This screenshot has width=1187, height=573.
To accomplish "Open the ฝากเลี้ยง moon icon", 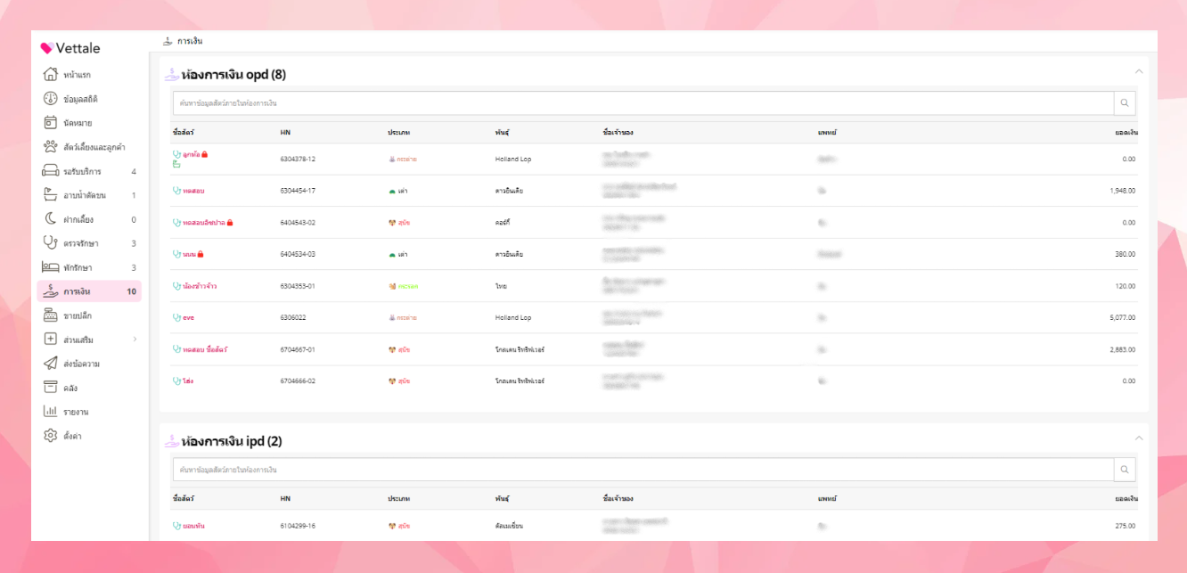I will tap(51, 219).
